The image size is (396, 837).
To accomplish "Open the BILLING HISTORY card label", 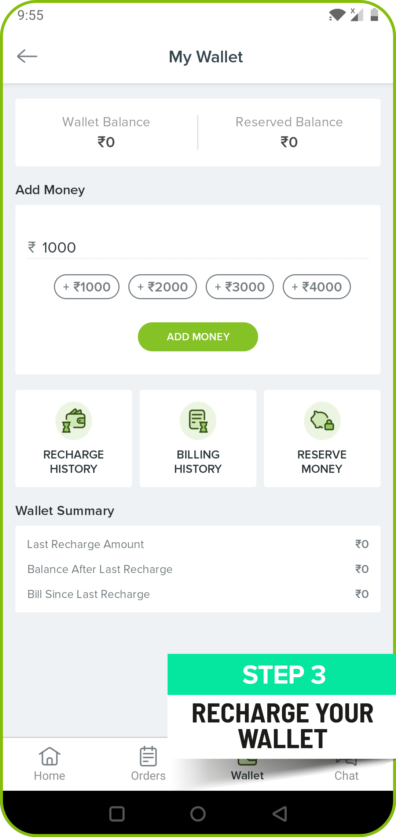I will [x=198, y=461].
